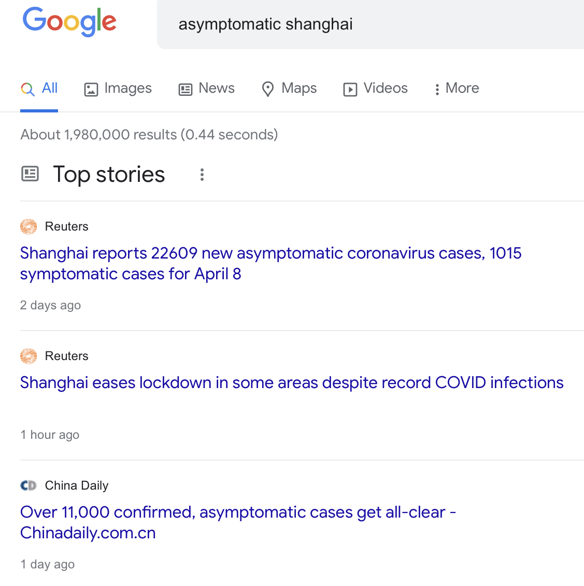Click the Top stories newspaper icon
Viewport: 584px width, 586px height.
point(30,174)
